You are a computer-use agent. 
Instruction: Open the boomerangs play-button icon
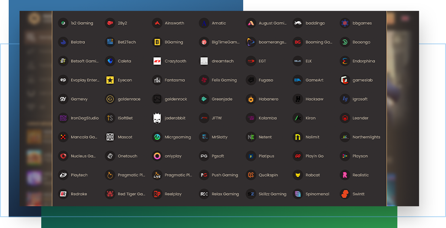tap(251, 42)
